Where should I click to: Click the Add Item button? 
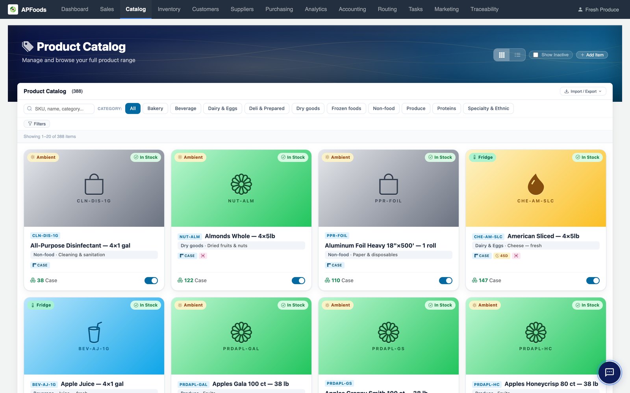coord(592,55)
